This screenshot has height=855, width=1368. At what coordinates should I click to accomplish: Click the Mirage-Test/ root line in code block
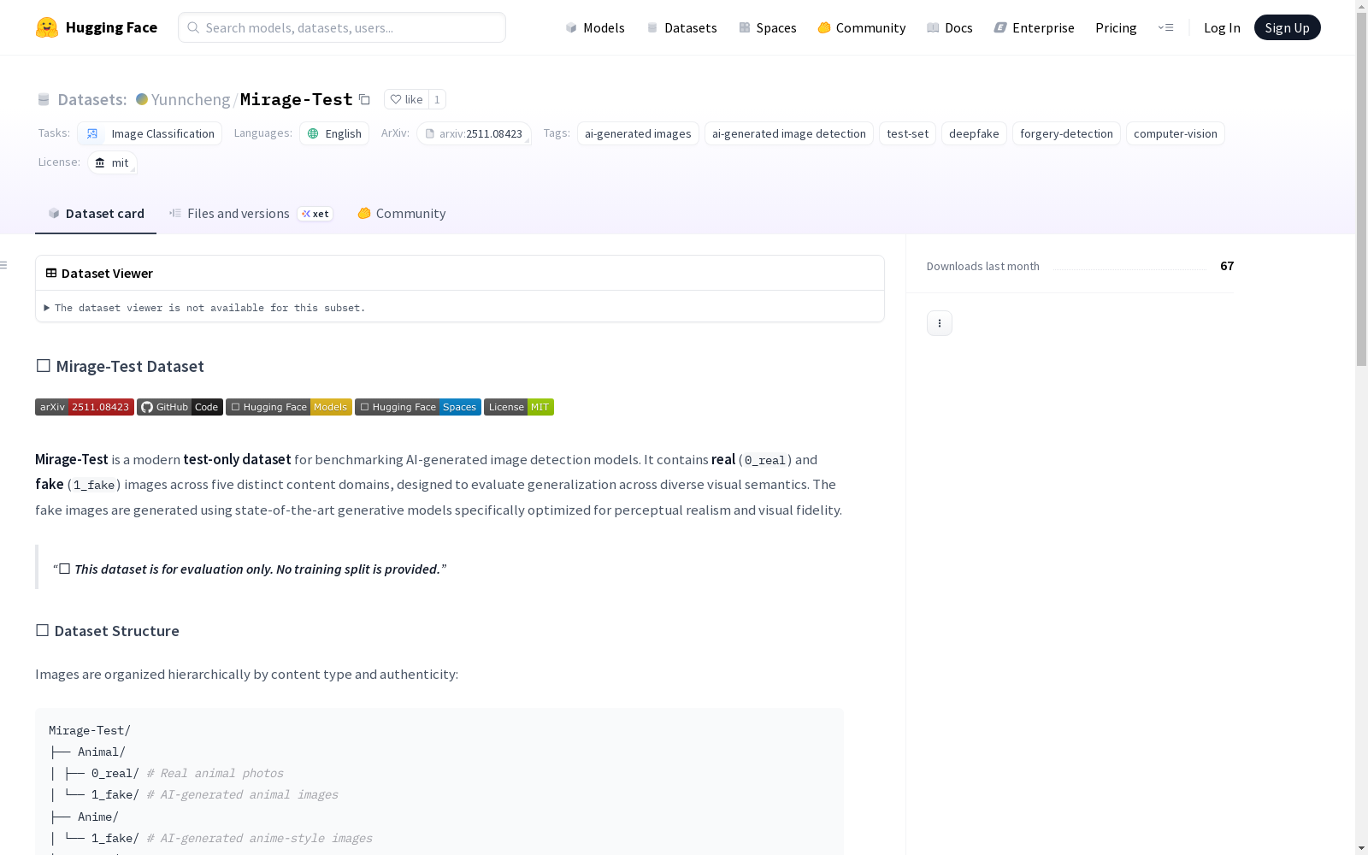coord(90,730)
